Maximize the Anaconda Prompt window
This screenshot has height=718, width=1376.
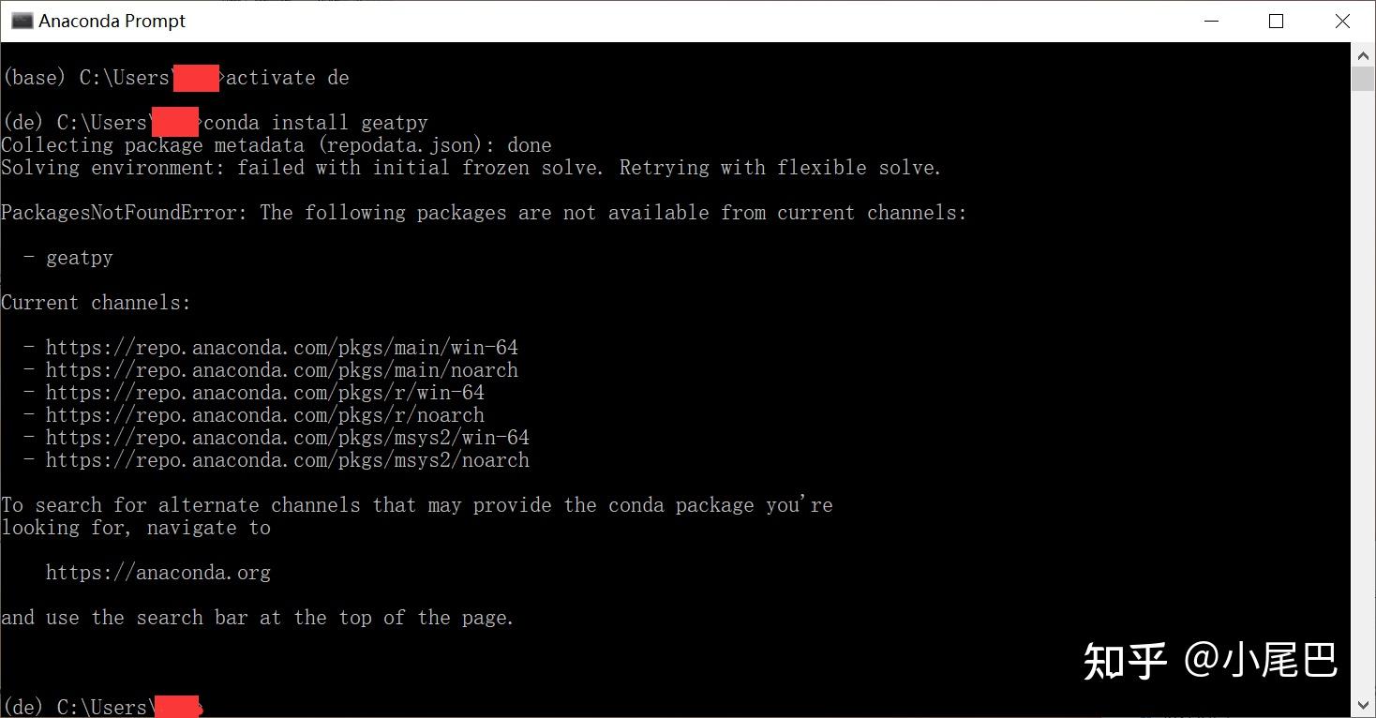[1276, 21]
